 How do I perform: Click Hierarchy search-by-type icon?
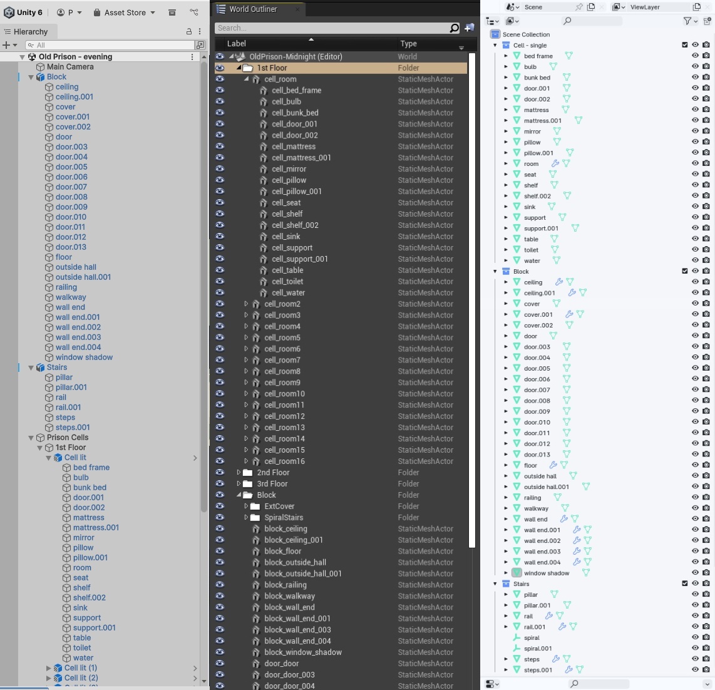coord(200,44)
